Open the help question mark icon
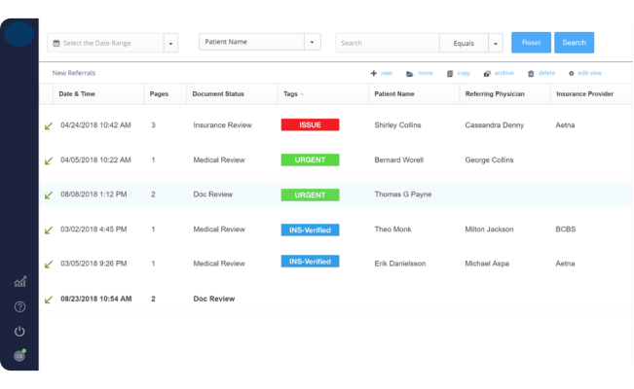The image size is (634, 389). pos(19,307)
